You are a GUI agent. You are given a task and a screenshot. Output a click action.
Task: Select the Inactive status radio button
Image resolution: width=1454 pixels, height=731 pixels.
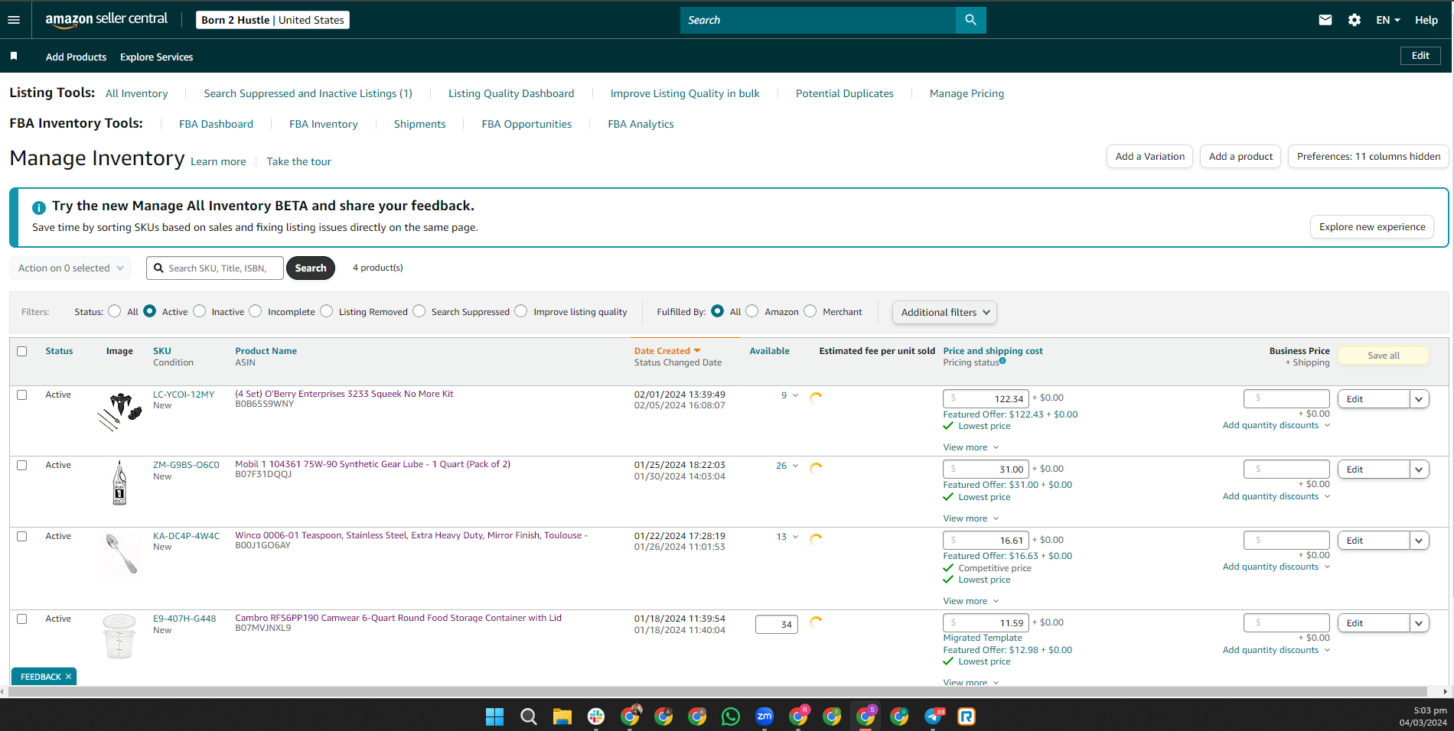point(200,311)
